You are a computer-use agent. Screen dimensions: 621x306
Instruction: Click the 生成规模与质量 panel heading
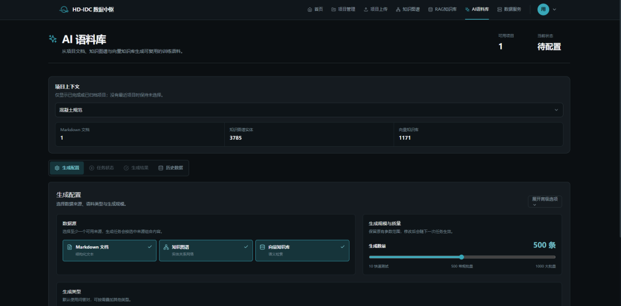[385, 224]
